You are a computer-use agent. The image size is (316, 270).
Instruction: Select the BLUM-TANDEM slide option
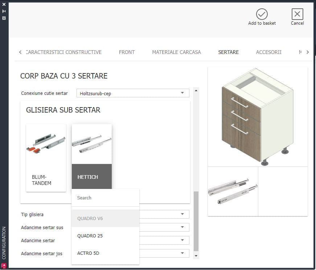pos(46,158)
